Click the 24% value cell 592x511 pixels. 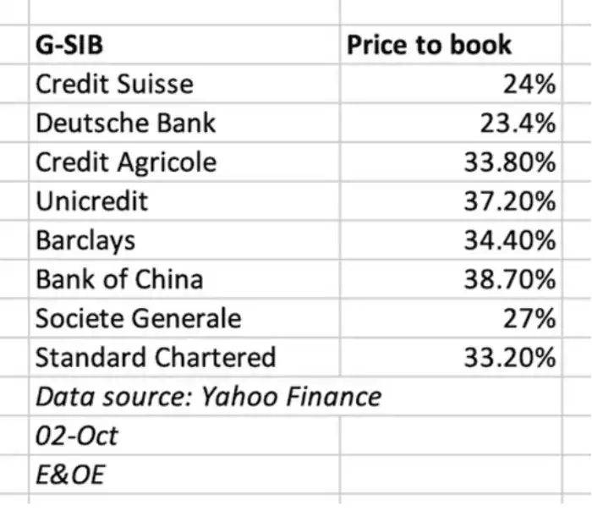pyautogui.click(x=451, y=84)
